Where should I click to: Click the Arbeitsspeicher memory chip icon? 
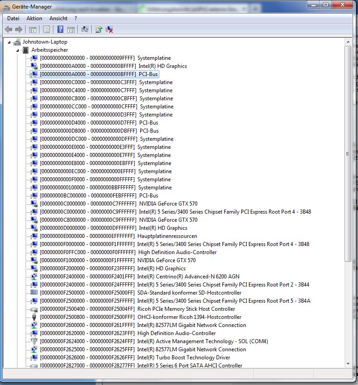26,50
